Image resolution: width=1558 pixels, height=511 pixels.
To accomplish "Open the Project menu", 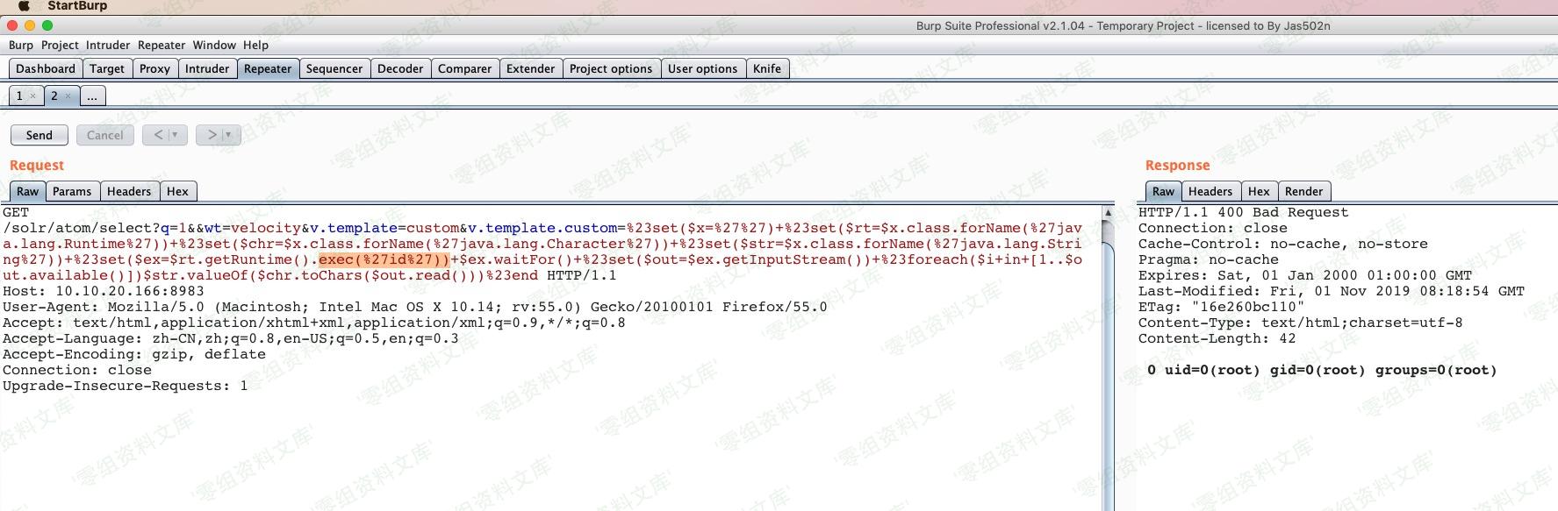I will point(60,45).
